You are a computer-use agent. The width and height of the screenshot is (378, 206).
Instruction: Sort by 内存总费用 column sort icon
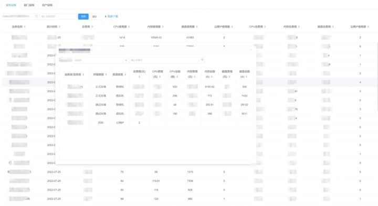(x=299, y=27)
